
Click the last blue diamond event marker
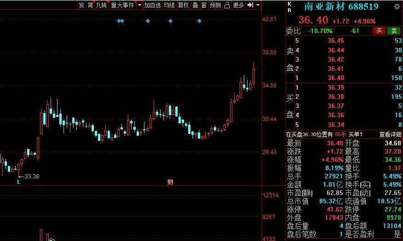(200, 21)
